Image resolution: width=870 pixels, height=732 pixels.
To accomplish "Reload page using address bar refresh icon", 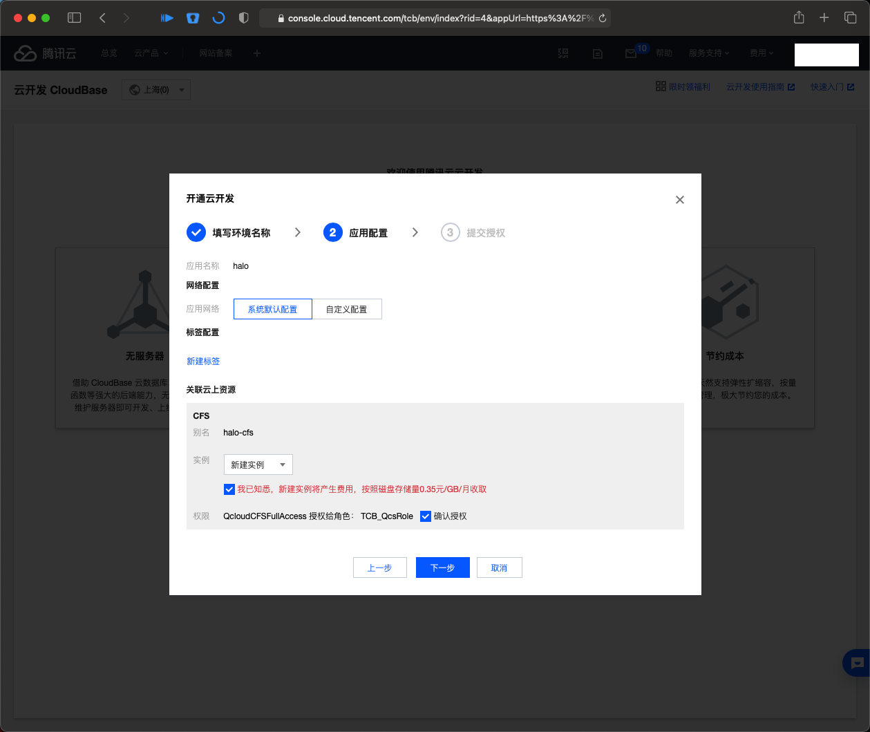I will pyautogui.click(x=603, y=19).
